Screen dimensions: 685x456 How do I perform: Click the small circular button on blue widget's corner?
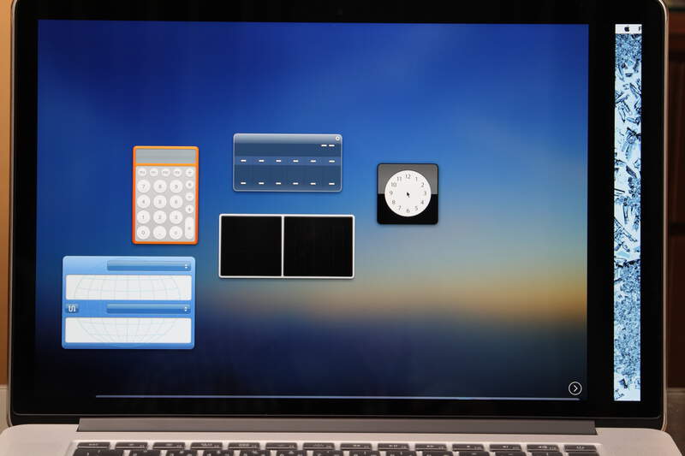pos(337,138)
